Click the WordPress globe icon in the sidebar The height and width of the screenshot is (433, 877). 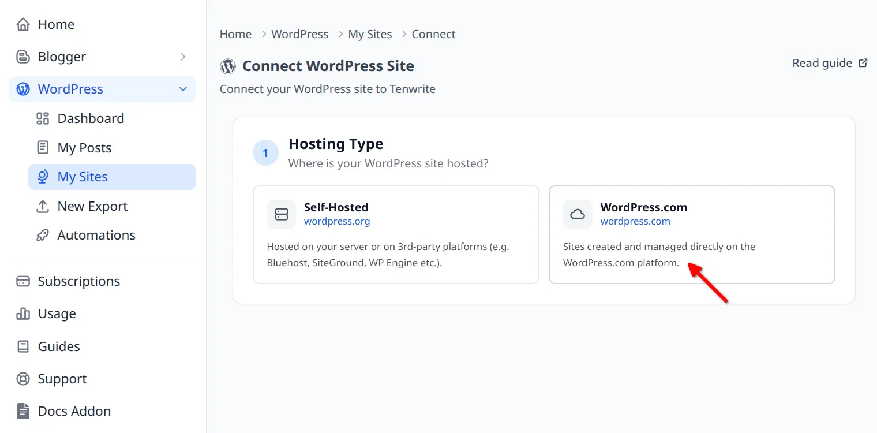click(23, 89)
